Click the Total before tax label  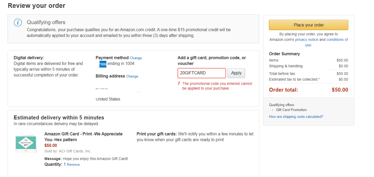282,74
